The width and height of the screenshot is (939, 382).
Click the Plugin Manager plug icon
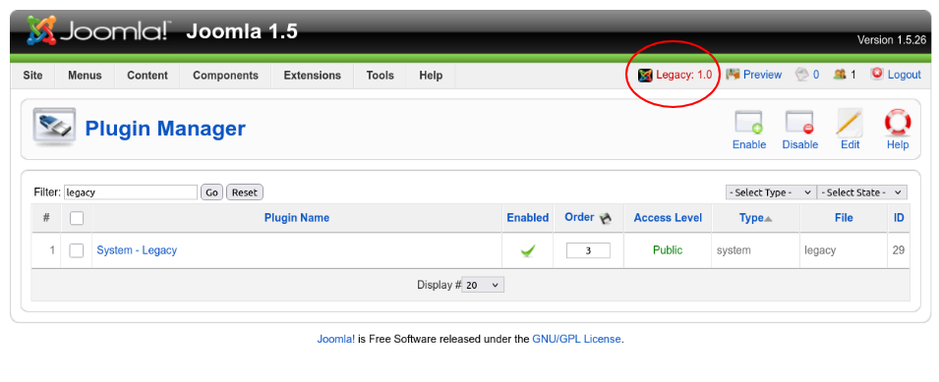click(54, 127)
